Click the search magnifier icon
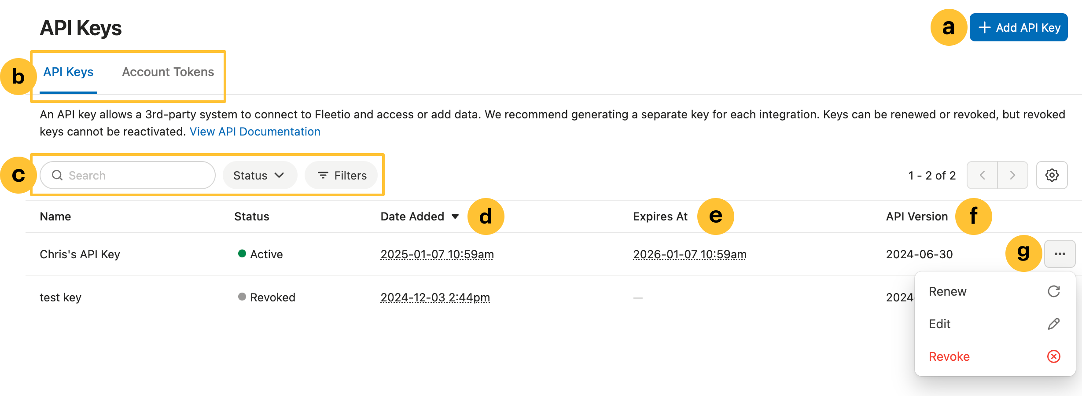 pyautogui.click(x=57, y=175)
